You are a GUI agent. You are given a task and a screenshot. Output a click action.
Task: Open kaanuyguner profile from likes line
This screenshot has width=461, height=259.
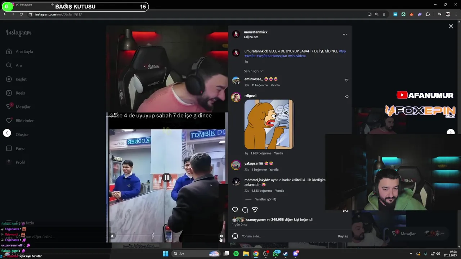pos(255,219)
